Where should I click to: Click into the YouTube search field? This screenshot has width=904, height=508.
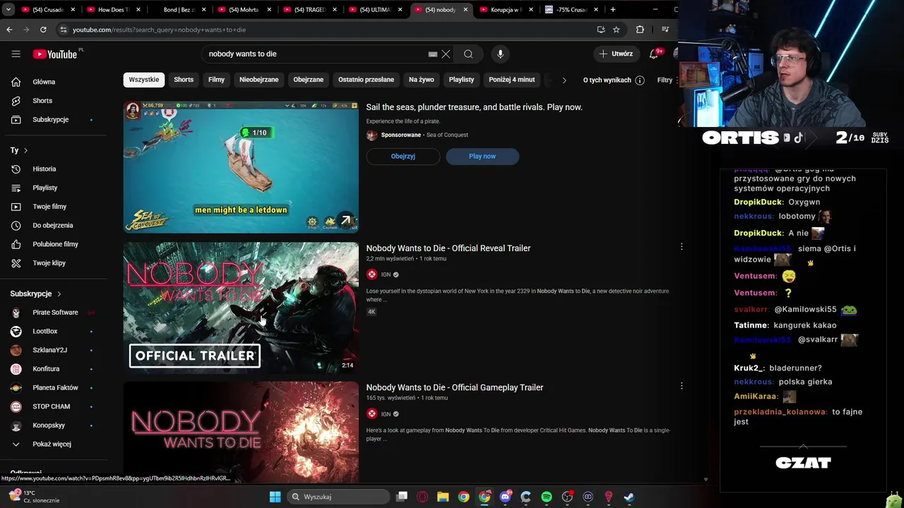pyautogui.click(x=316, y=54)
